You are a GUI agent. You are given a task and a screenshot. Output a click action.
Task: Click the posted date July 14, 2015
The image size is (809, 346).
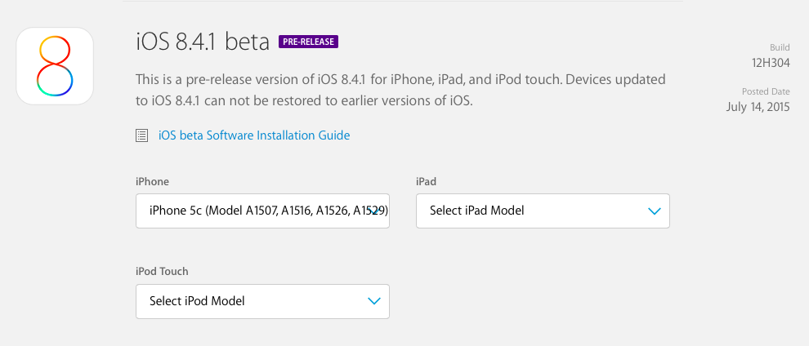[x=758, y=107]
